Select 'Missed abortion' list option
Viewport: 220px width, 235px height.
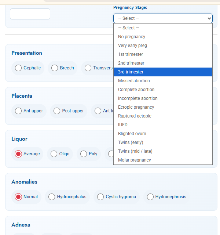pos(163,81)
